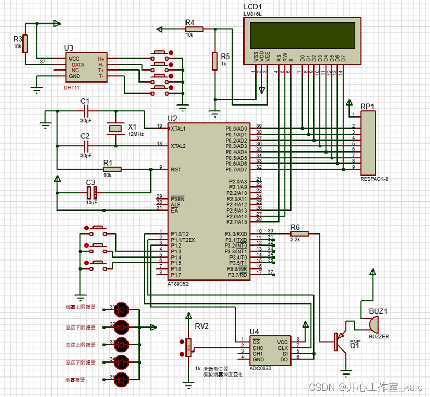Select the LED on net 31
The height and width of the screenshot is (397, 430).
pos(121,310)
